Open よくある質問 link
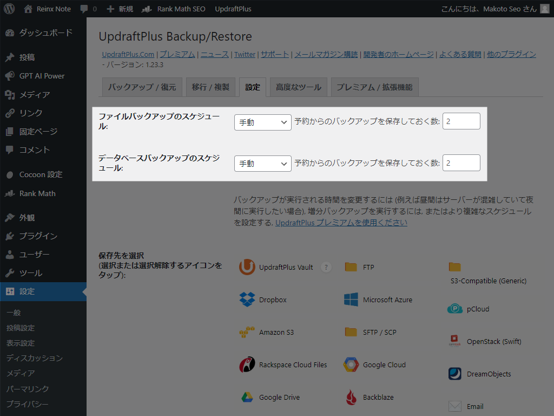554x416 pixels. (x=460, y=55)
